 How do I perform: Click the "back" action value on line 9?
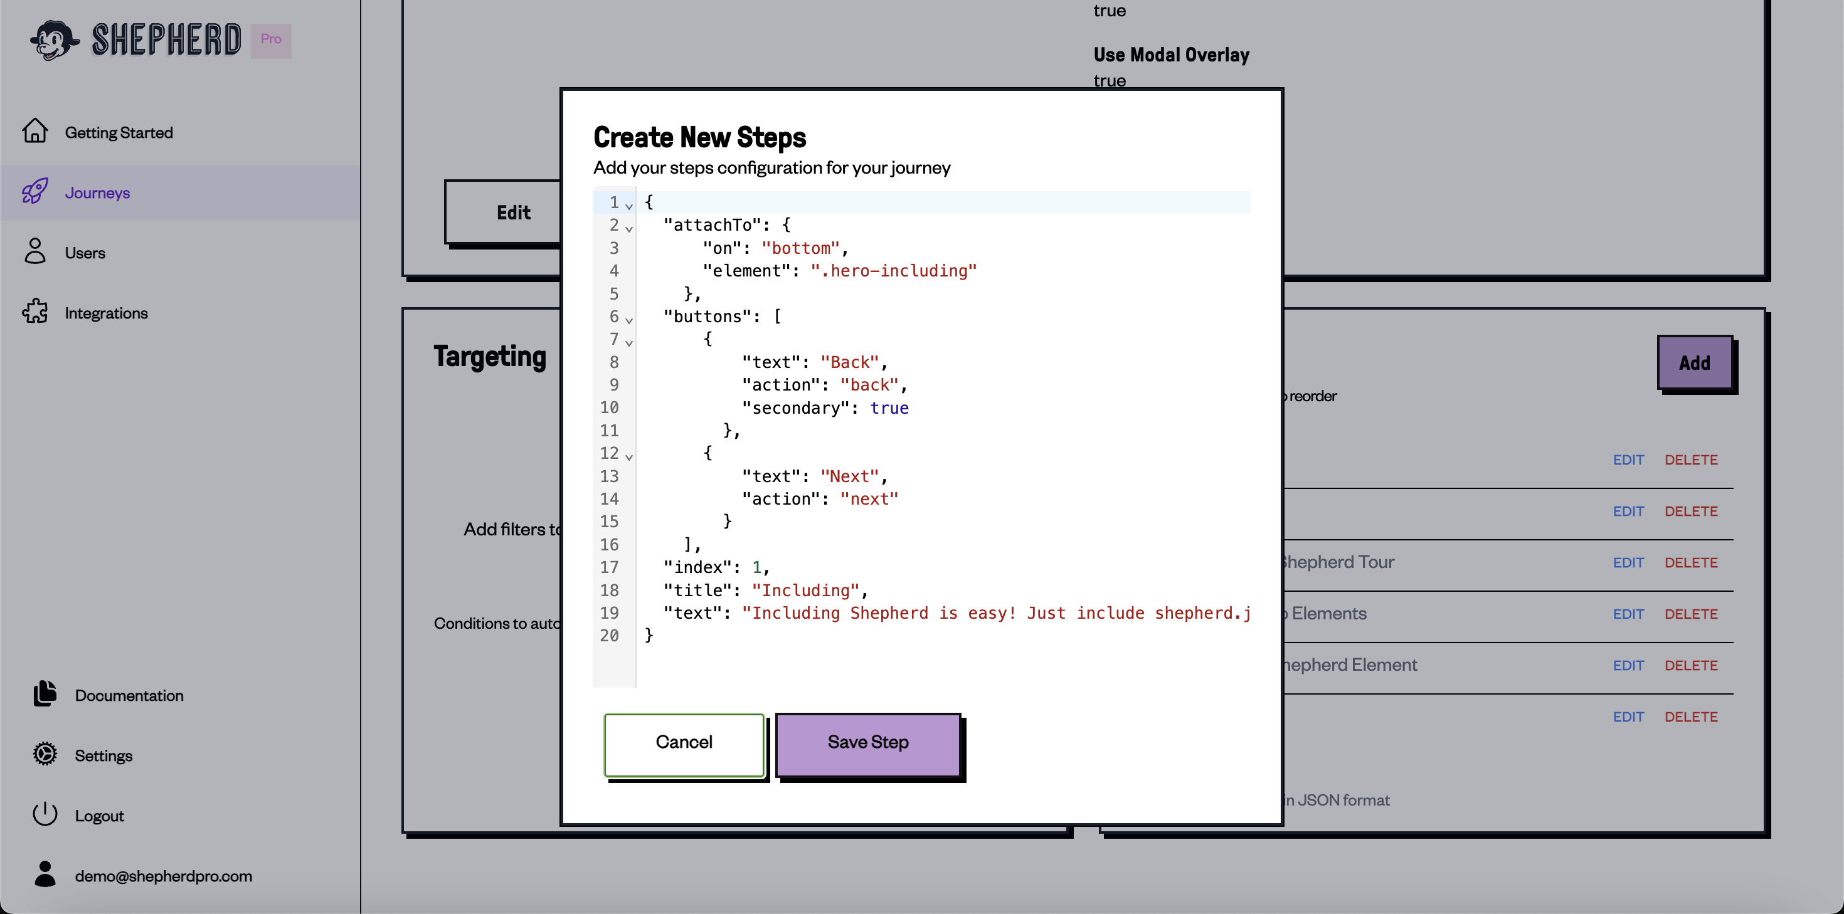pos(869,385)
